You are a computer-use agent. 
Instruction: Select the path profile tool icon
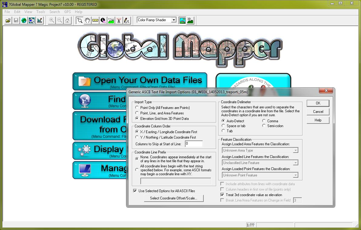click(111, 21)
